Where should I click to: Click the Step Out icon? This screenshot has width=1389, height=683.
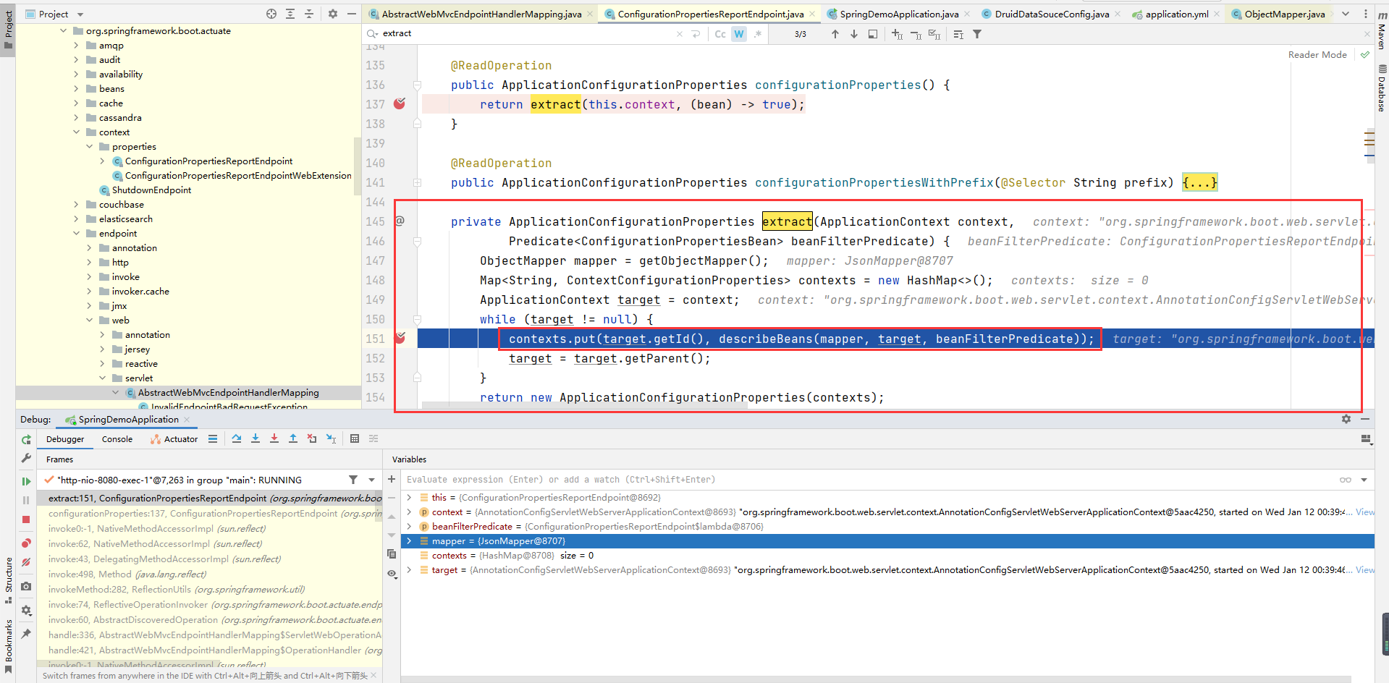pos(293,438)
